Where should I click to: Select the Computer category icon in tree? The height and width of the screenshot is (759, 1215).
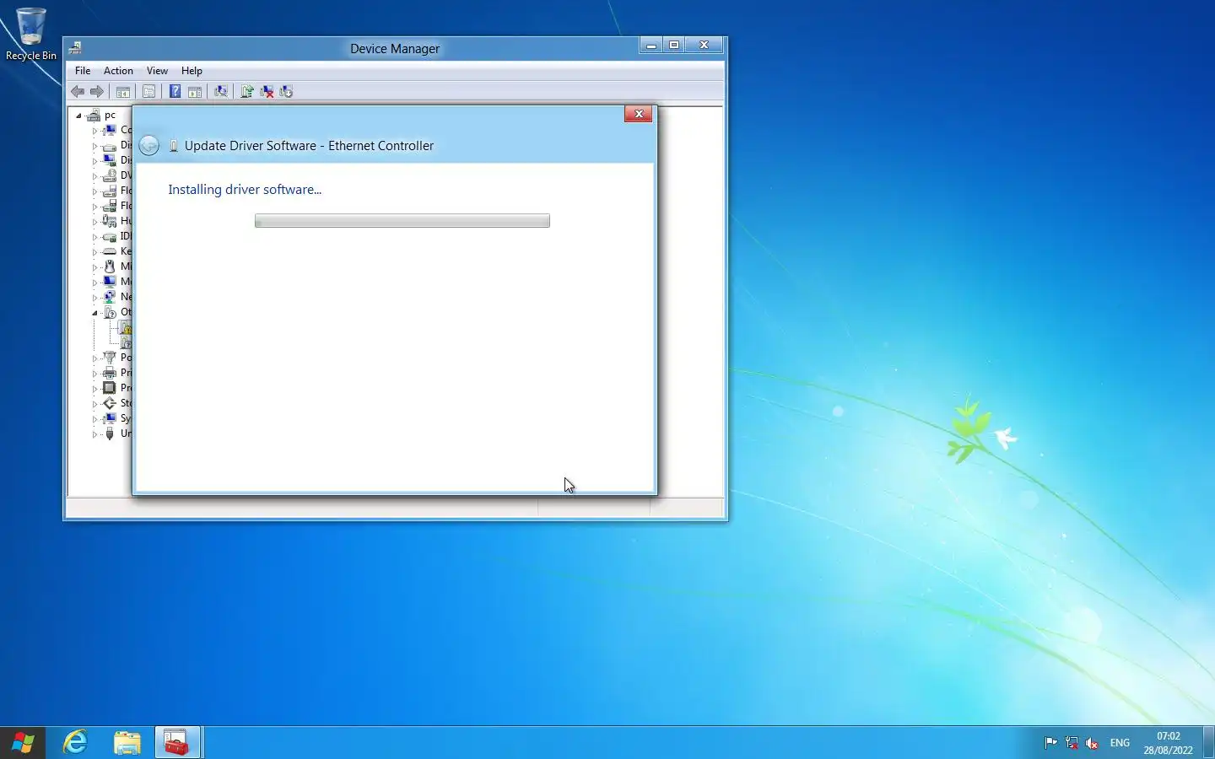(110, 130)
